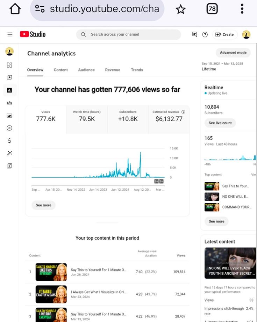Open site settings icon in address bar
This screenshot has height=322, width=257.
(x=40, y=9)
